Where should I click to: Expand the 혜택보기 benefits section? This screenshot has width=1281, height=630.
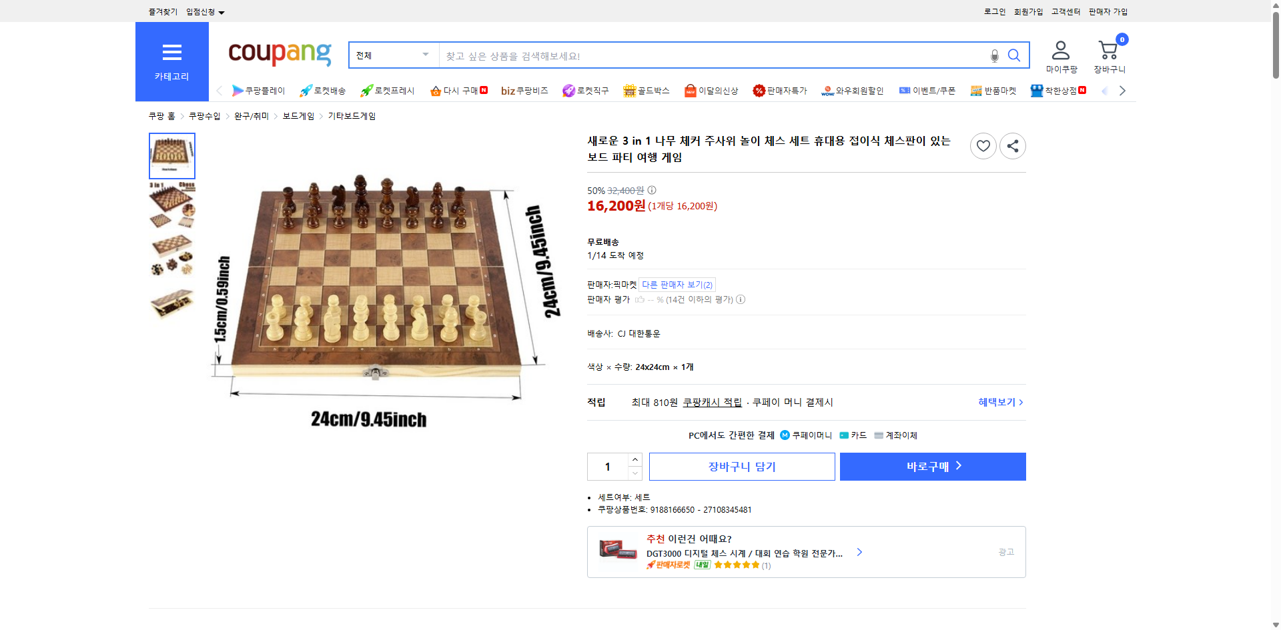(999, 402)
